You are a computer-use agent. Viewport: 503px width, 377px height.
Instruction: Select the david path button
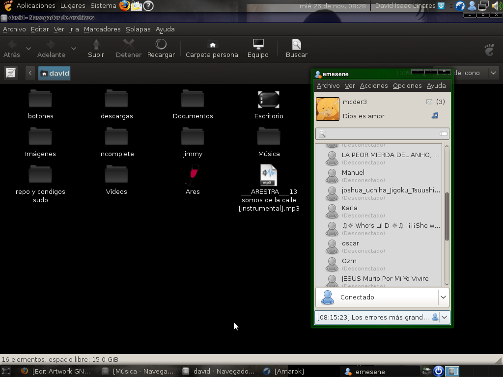pyautogui.click(x=55, y=73)
